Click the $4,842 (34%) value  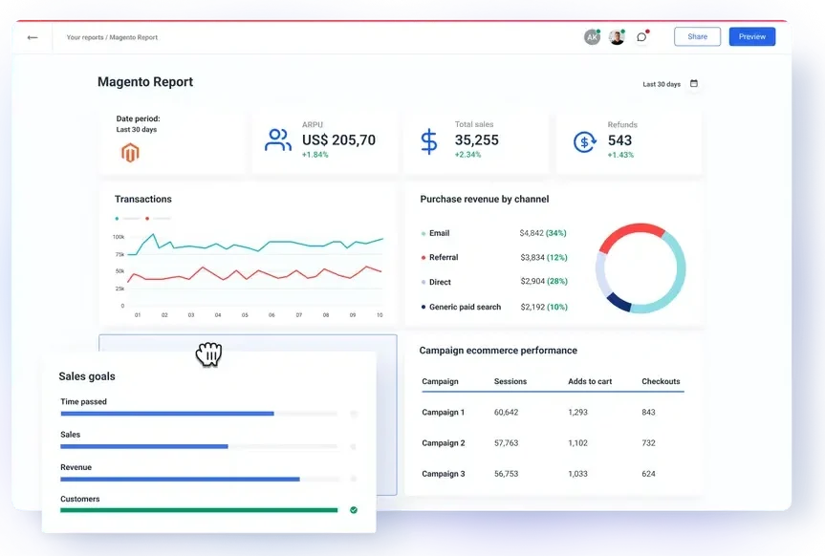point(543,233)
